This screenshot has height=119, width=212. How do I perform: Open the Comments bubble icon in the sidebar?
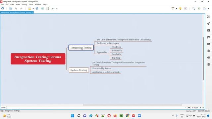(x=208, y=58)
